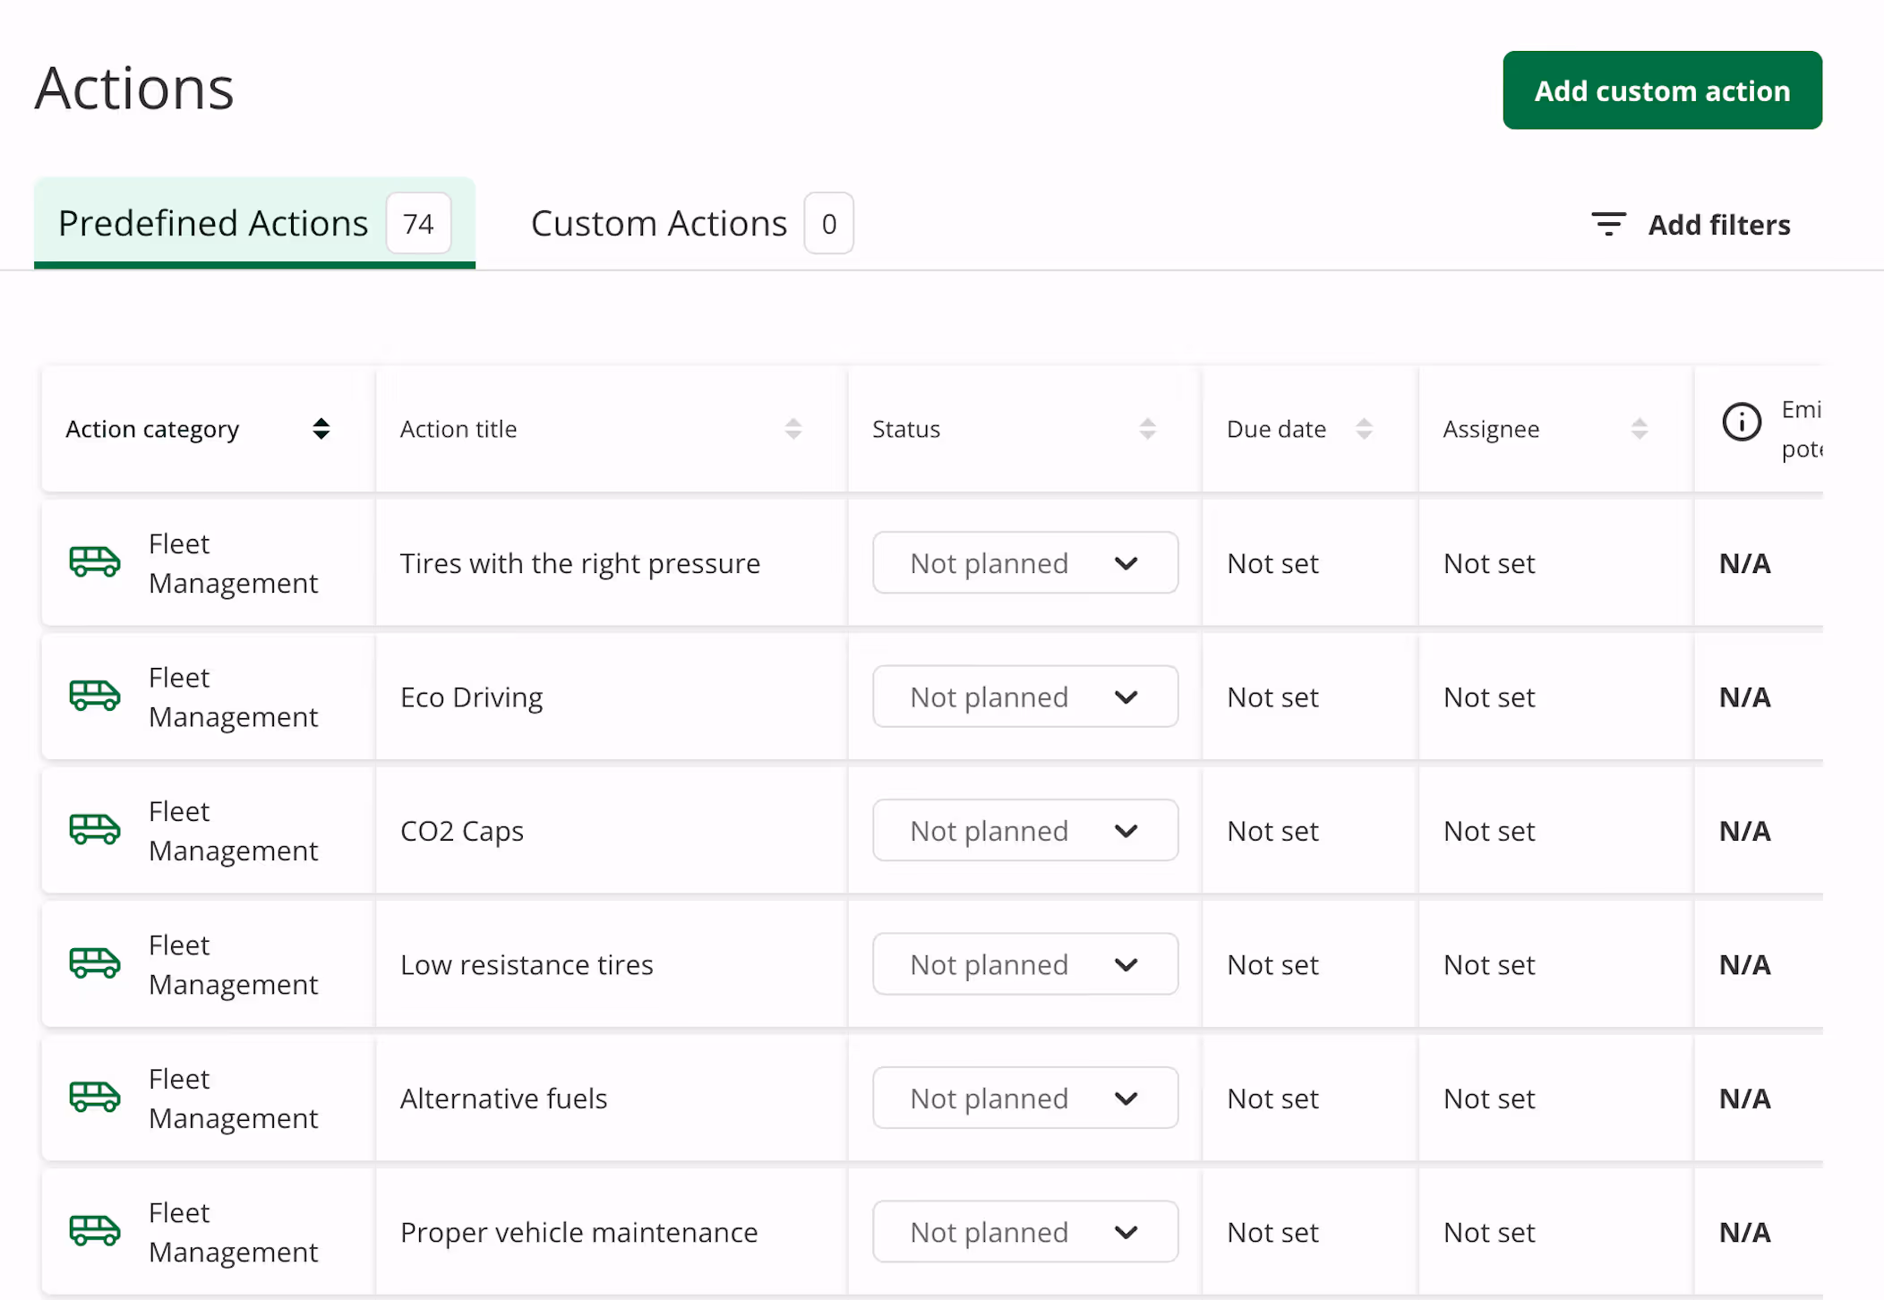Sort by Assignee column arrows
1884x1300 pixels.
[1639, 429]
